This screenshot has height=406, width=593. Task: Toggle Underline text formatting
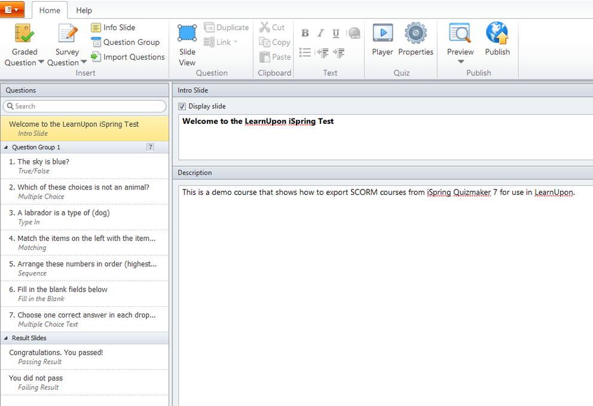coord(336,33)
